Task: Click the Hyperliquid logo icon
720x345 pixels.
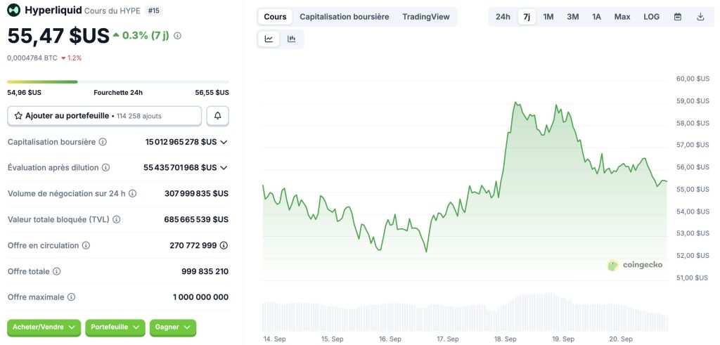Action: (x=14, y=10)
